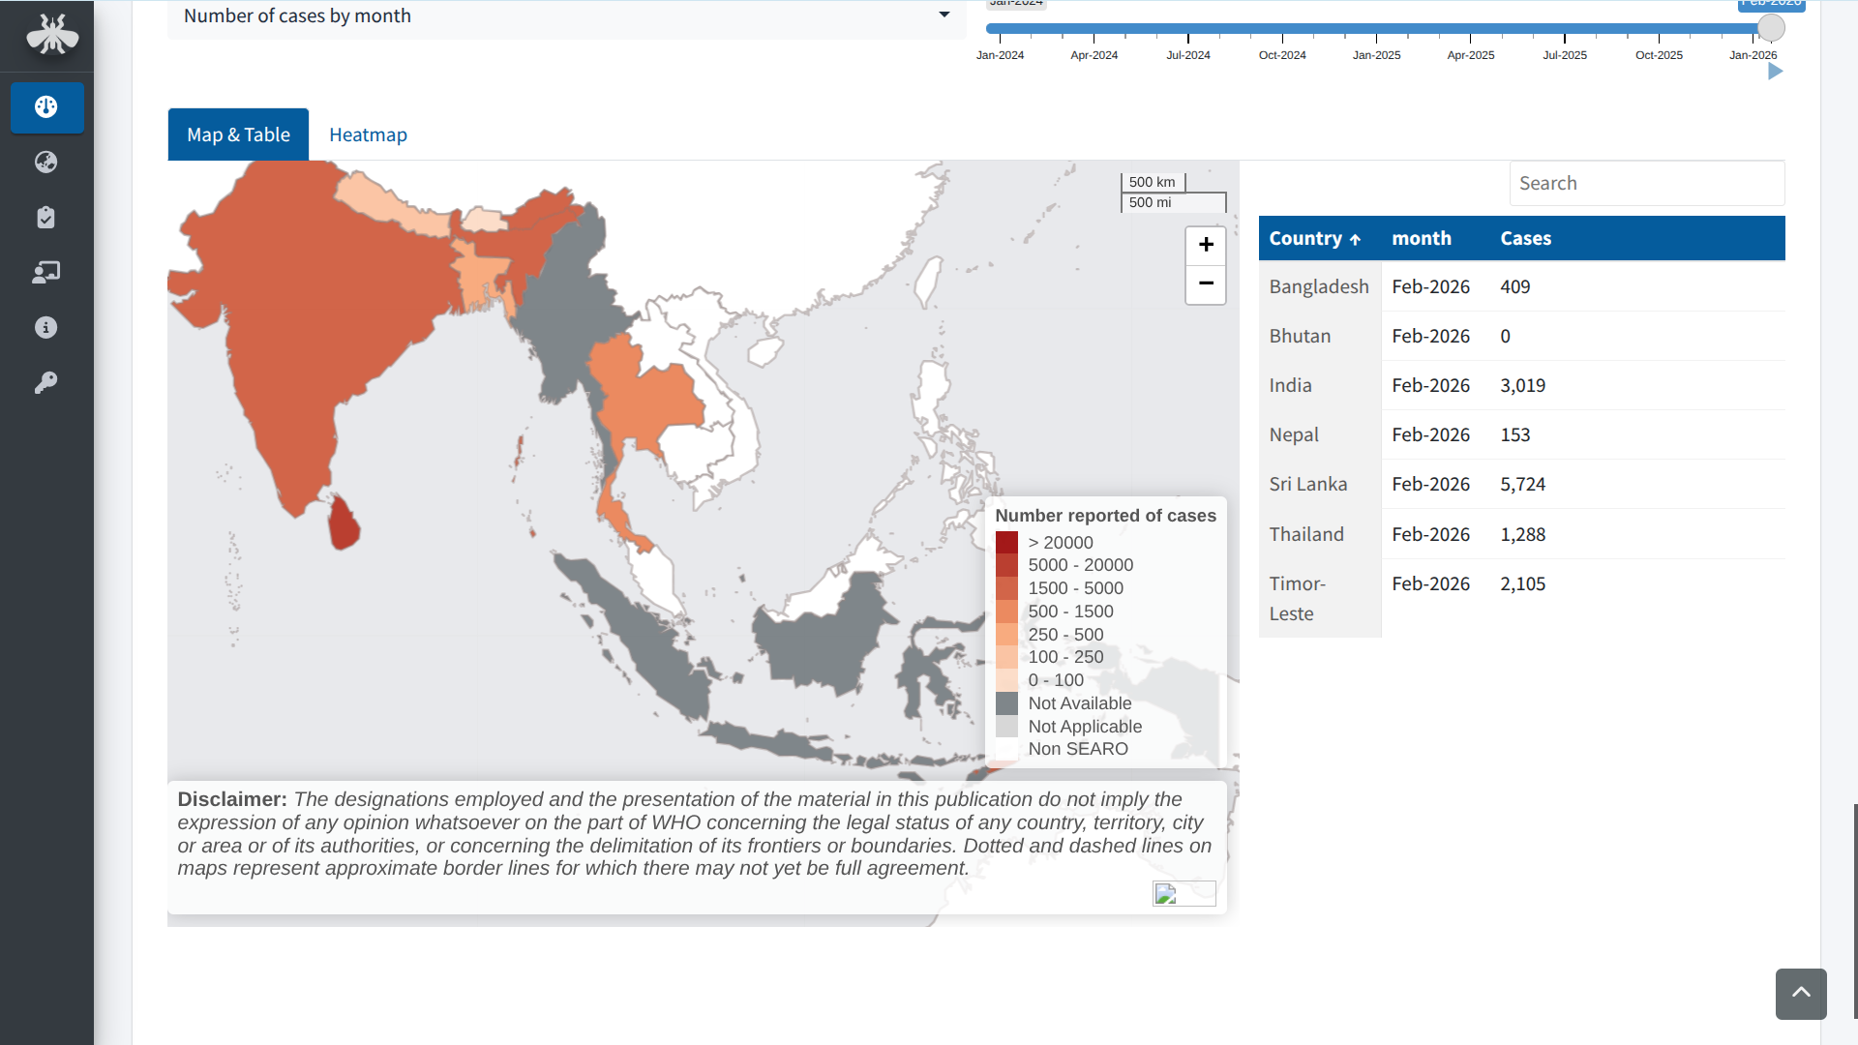Open the clipboard checklist sidebar icon
The image size is (1858, 1045).
click(x=46, y=217)
